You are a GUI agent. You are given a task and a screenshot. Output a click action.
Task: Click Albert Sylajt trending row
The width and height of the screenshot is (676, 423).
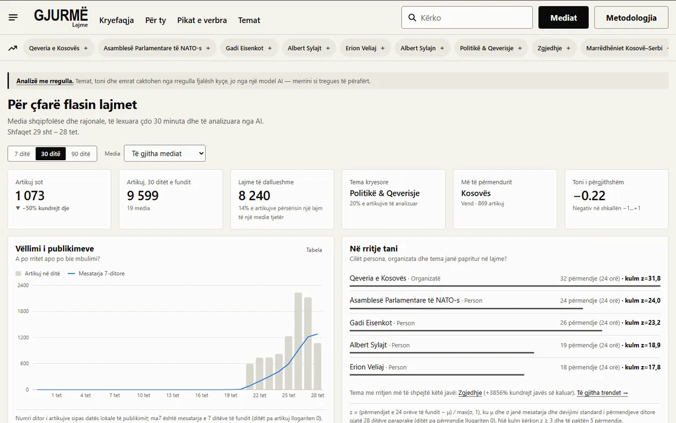(505, 346)
